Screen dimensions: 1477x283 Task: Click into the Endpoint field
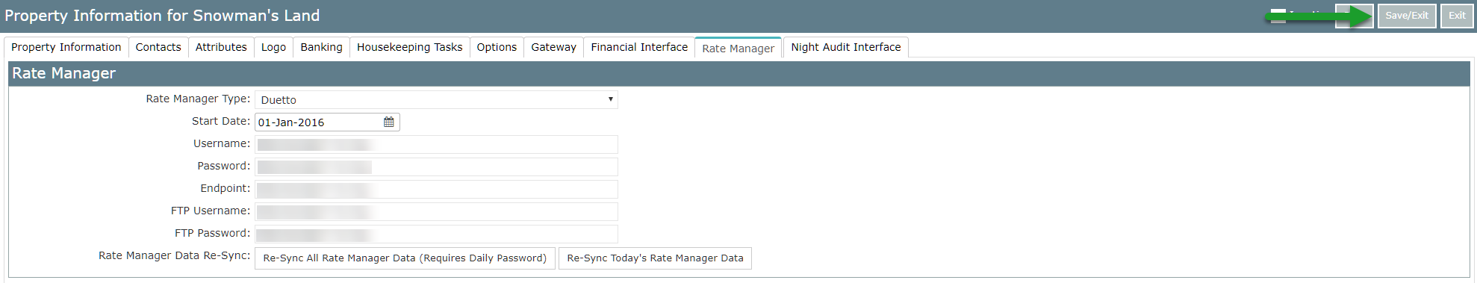[x=436, y=189]
